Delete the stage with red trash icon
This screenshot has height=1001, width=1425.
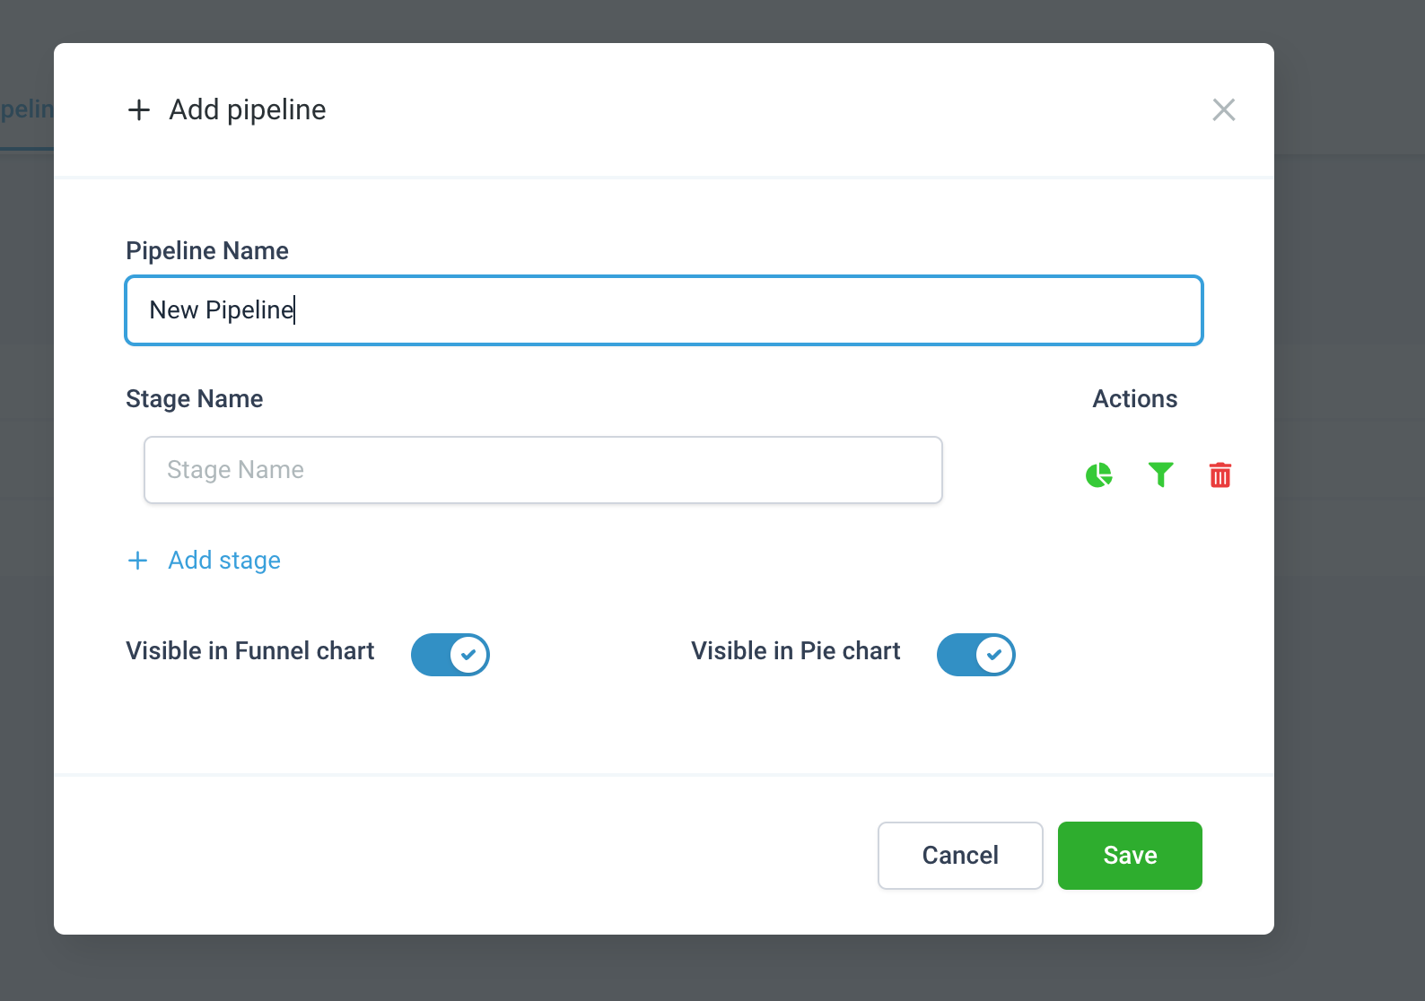coord(1220,474)
